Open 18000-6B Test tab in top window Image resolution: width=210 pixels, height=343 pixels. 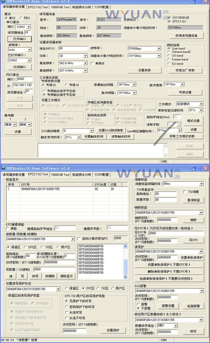(x=60, y=7)
